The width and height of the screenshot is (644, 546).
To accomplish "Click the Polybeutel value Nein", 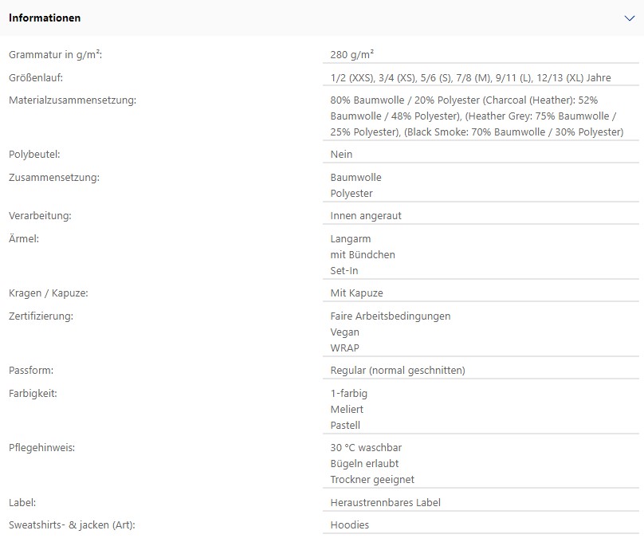I will click(341, 154).
